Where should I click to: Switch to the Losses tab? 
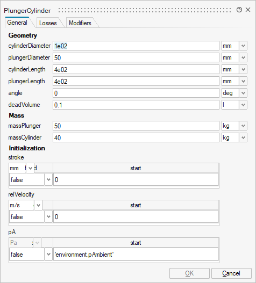click(48, 23)
